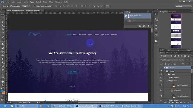Expand the dummy layer group

tap(165, 68)
